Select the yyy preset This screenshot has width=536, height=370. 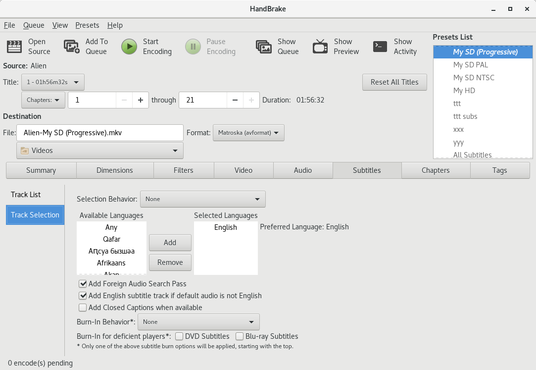tap(483, 142)
